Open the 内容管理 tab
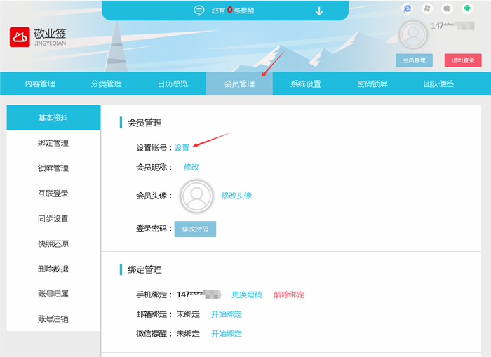 coord(40,84)
